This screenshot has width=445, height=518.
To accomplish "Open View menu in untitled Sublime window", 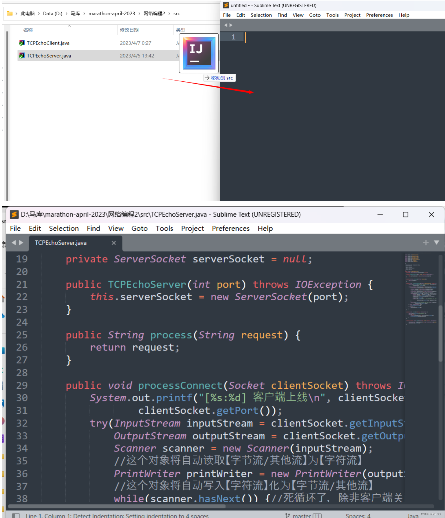I will tap(298, 15).
